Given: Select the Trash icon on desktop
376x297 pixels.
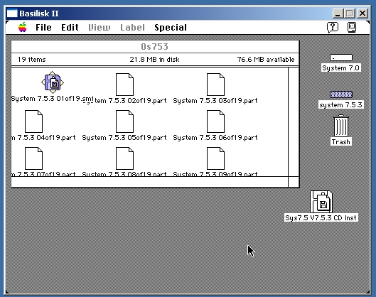Looking at the screenshot, I should (x=340, y=126).
